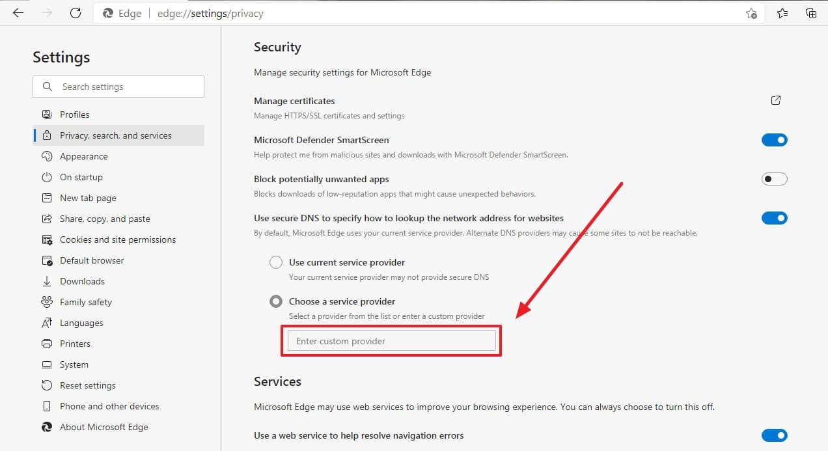Choose a service provider radio option
The width and height of the screenshot is (828, 451).
(275, 301)
